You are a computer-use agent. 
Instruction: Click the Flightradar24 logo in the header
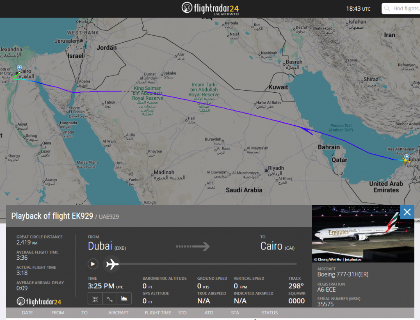(x=210, y=8)
